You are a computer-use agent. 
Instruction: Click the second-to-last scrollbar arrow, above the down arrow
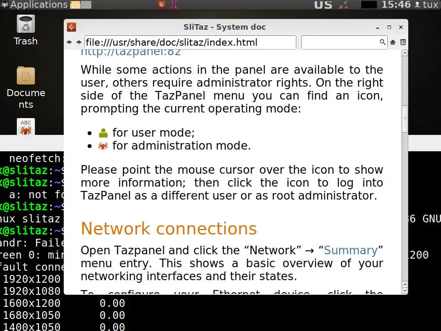click(x=405, y=284)
